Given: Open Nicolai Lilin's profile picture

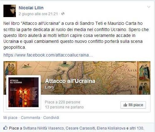Looking at the screenshot, I should (x=10, y=11).
